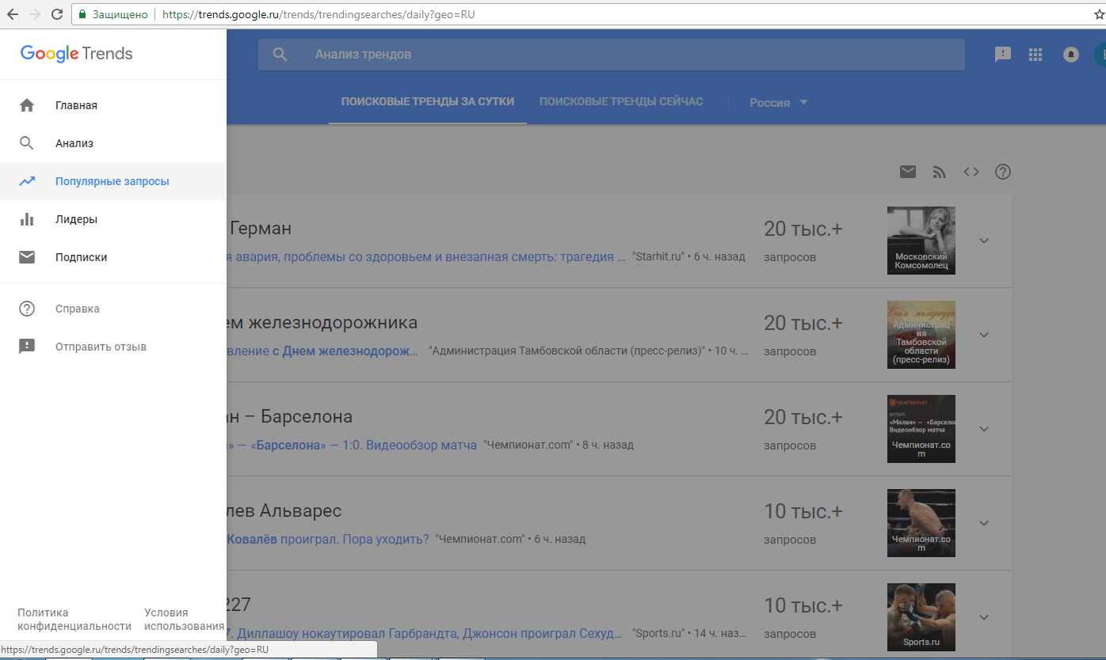The image size is (1106, 660).
Task: Open the Политика конфиденциальности link
Action: click(74, 619)
